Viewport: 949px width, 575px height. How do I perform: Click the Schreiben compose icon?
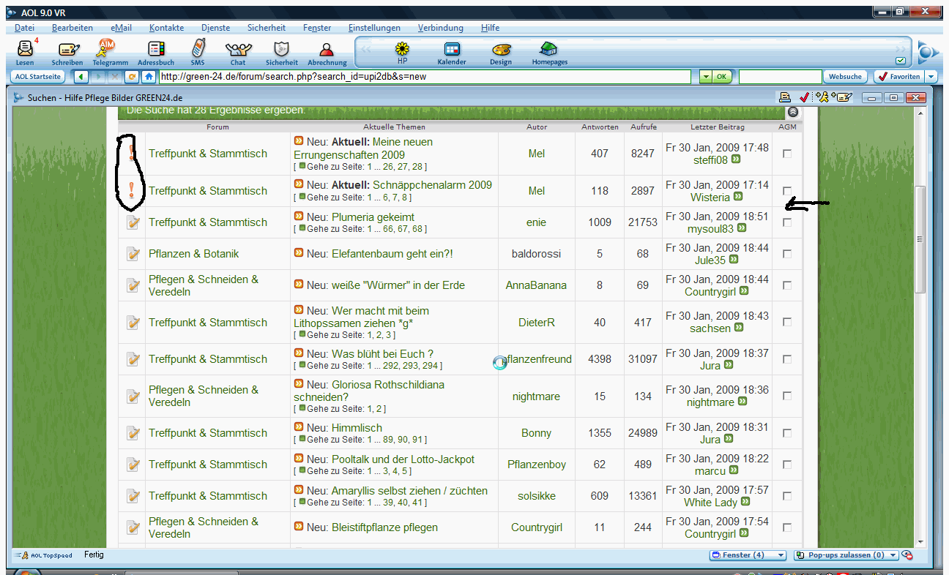click(68, 50)
